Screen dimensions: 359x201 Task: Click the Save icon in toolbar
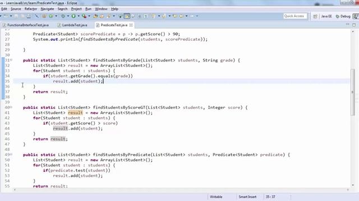click(16, 16)
